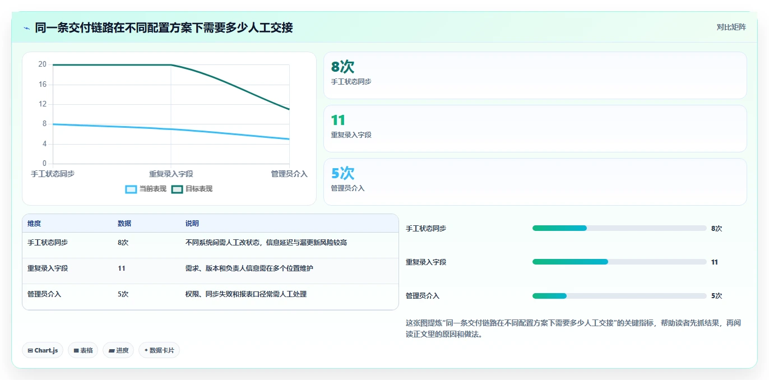Image resolution: width=769 pixels, height=380 pixels.
Task: Click the 手工状态同步 cell in the table
Action: [x=48, y=243]
